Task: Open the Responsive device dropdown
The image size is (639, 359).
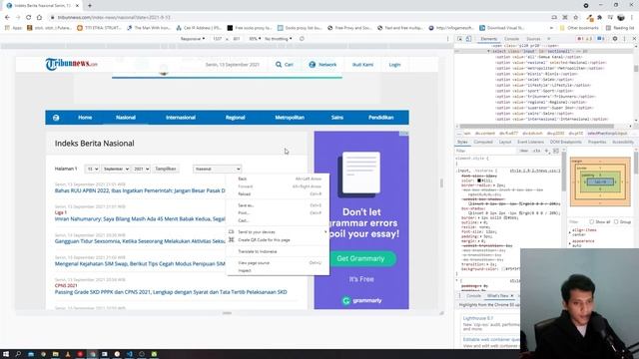Action: [x=193, y=39]
